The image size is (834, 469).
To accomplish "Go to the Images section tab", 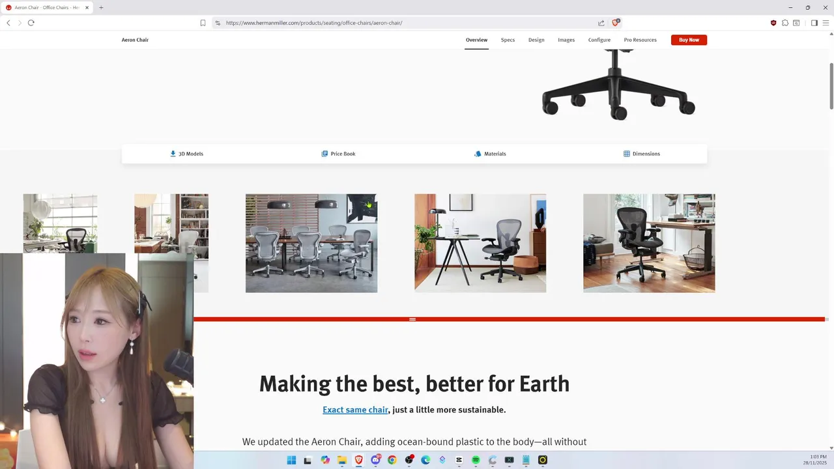I will 566,40.
